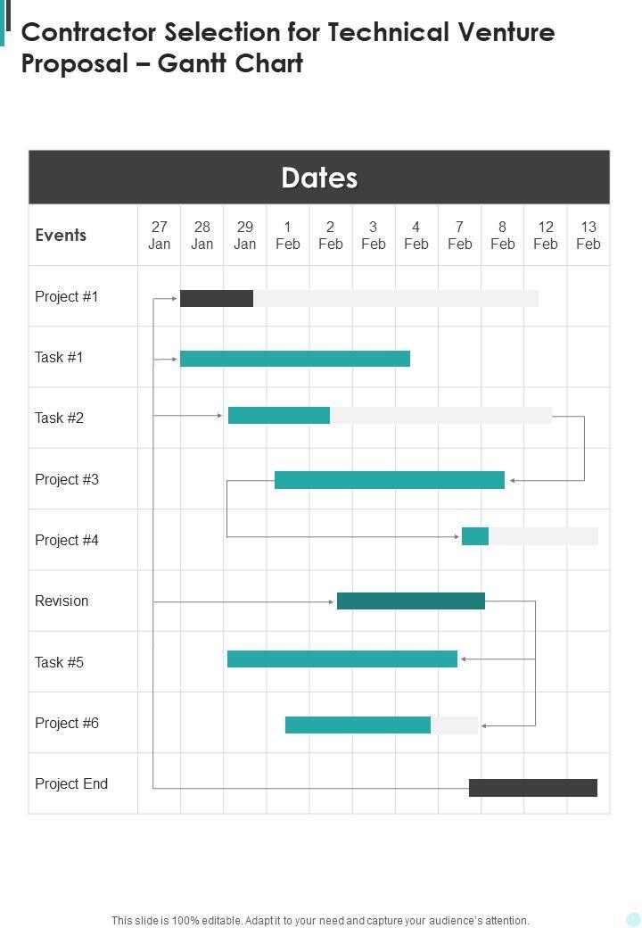The width and height of the screenshot is (642, 928).
Task: Click the light blue circle in the bottom corner
Action: click(633, 919)
